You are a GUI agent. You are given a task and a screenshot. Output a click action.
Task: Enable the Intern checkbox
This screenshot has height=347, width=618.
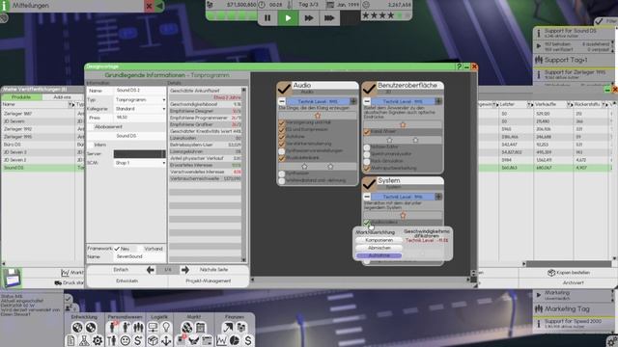[91, 145]
